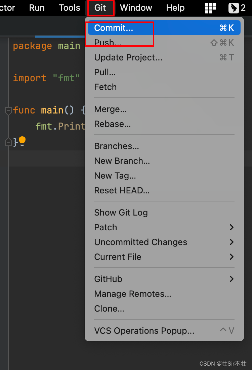Click the yellow lightbulb intention icon
252x370 pixels.
22,141
